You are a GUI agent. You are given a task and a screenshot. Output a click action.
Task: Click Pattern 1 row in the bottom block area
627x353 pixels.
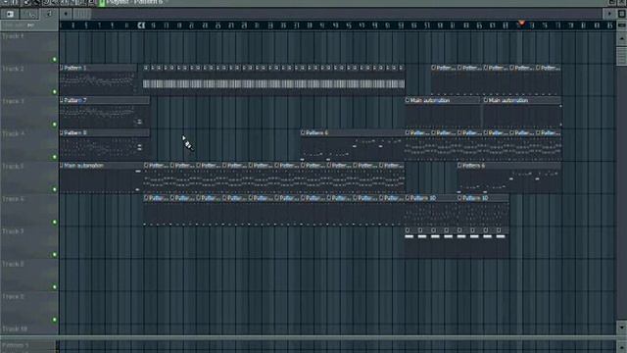tap(28, 345)
